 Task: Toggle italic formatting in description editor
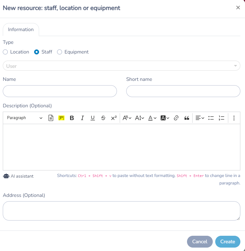coord(82,118)
